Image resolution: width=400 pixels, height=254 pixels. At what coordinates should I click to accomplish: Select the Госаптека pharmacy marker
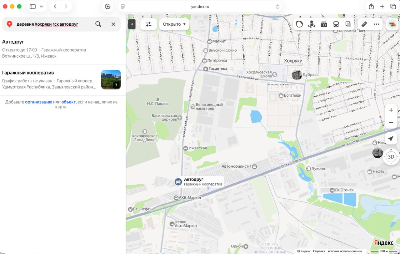(x=206, y=69)
